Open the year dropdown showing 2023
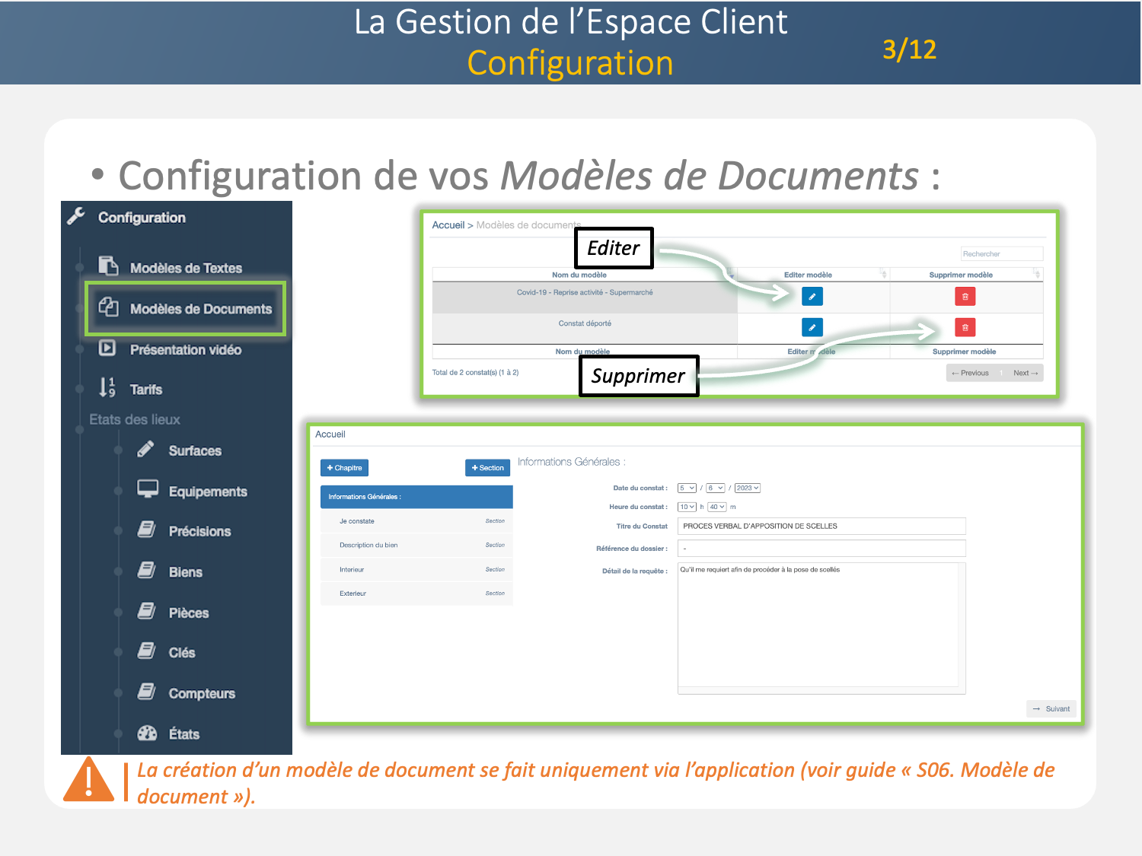The height and width of the screenshot is (856, 1142). 747,488
